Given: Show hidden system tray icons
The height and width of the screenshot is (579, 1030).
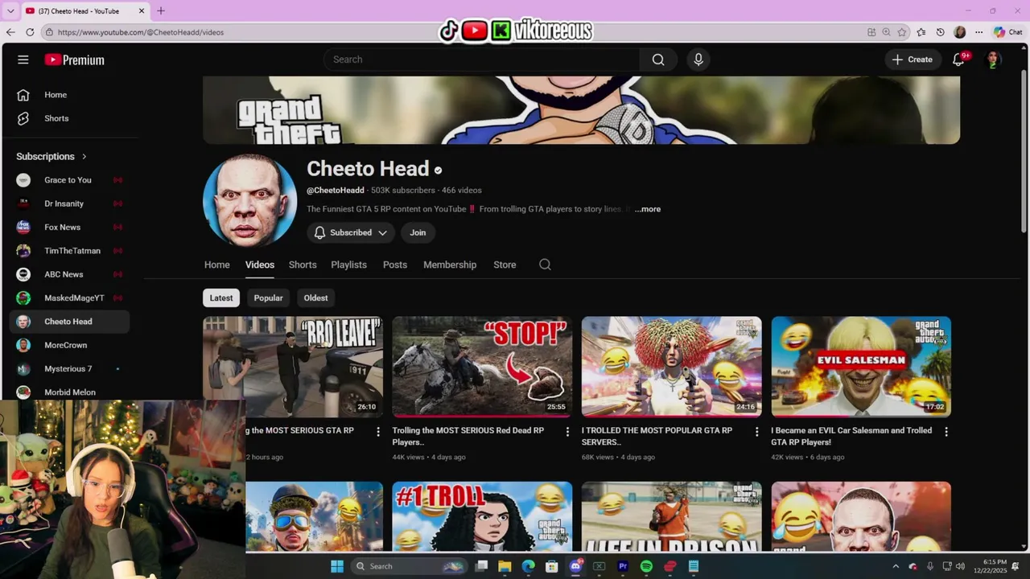Looking at the screenshot, I should click(896, 566).
